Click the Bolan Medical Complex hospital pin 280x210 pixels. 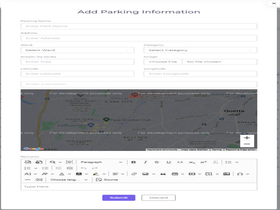click(134, 95)
